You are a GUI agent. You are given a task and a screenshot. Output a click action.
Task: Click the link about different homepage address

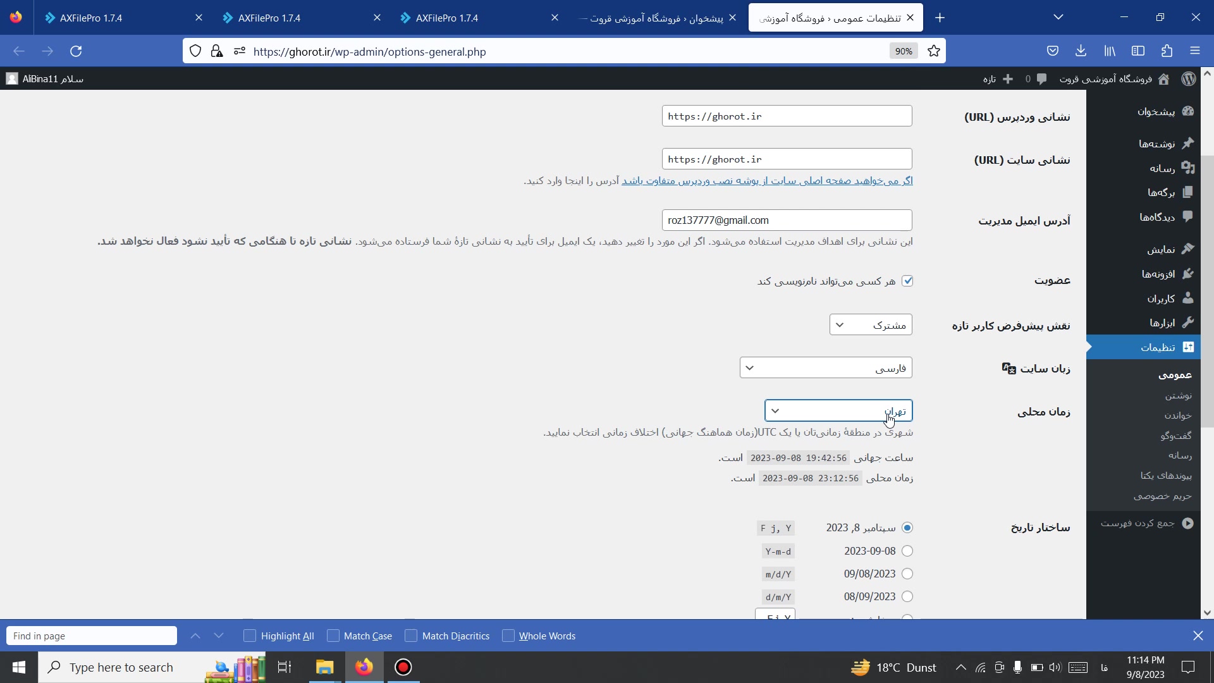767,181
